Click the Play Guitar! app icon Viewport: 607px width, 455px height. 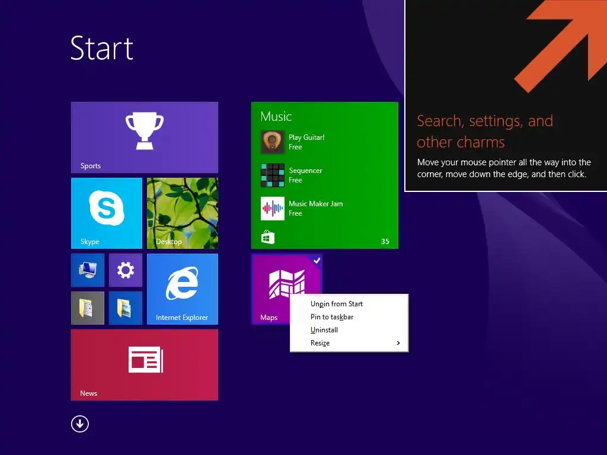click(x=273, y=142)
